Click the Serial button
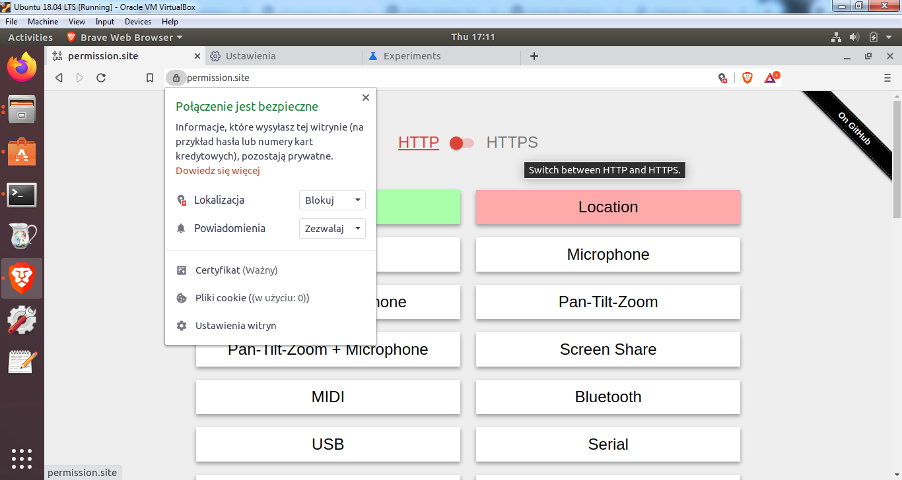This screenshot has height=480, width=902. pyautogui.click(x=608, y=444)
